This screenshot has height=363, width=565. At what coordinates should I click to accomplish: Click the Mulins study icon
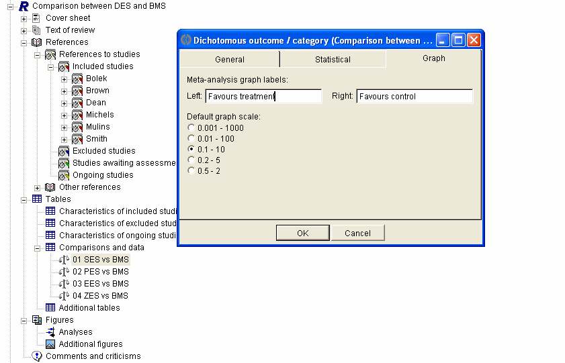(x=77, y=127)
